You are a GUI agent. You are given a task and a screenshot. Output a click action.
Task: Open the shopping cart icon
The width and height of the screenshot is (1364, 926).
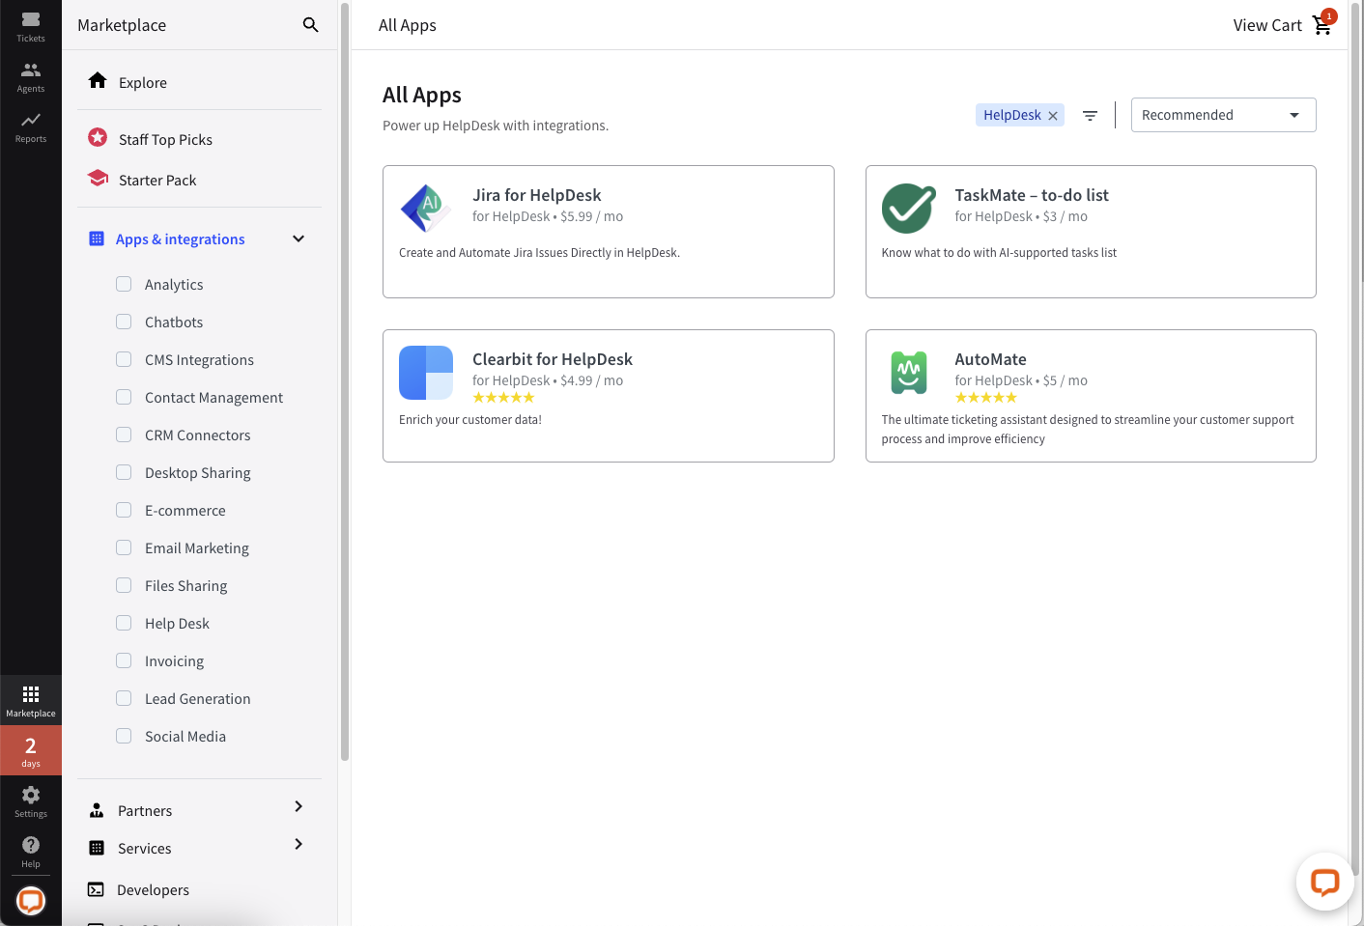click(1322, 25)
